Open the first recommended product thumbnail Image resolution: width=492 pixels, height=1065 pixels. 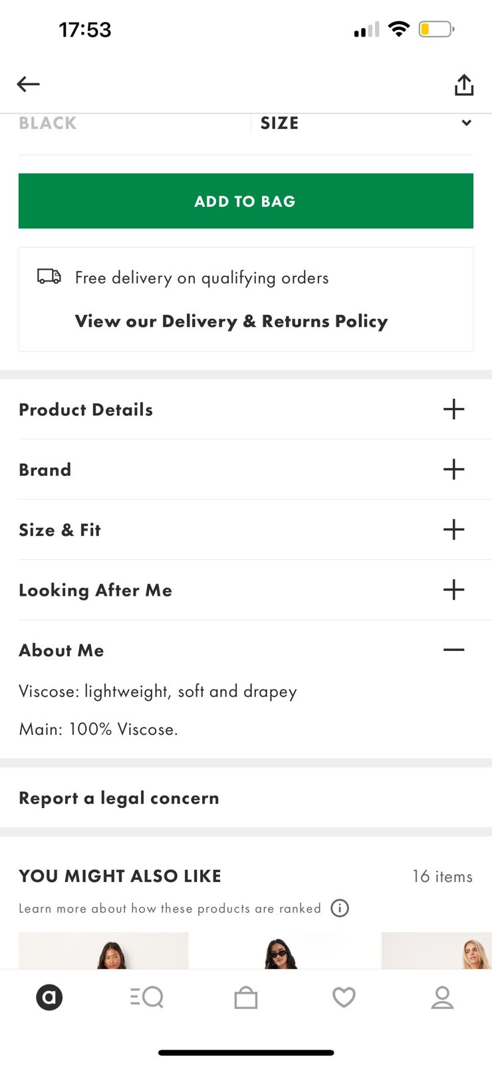[104, 951]
